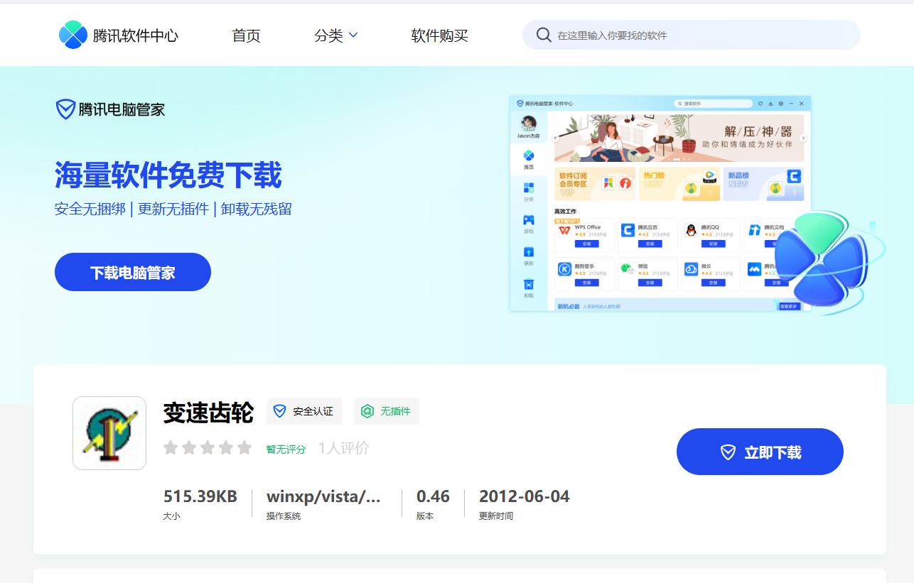Click the 海量软件免费下载 headline
This screenshot has width=914, height=583.
(168, 175)
